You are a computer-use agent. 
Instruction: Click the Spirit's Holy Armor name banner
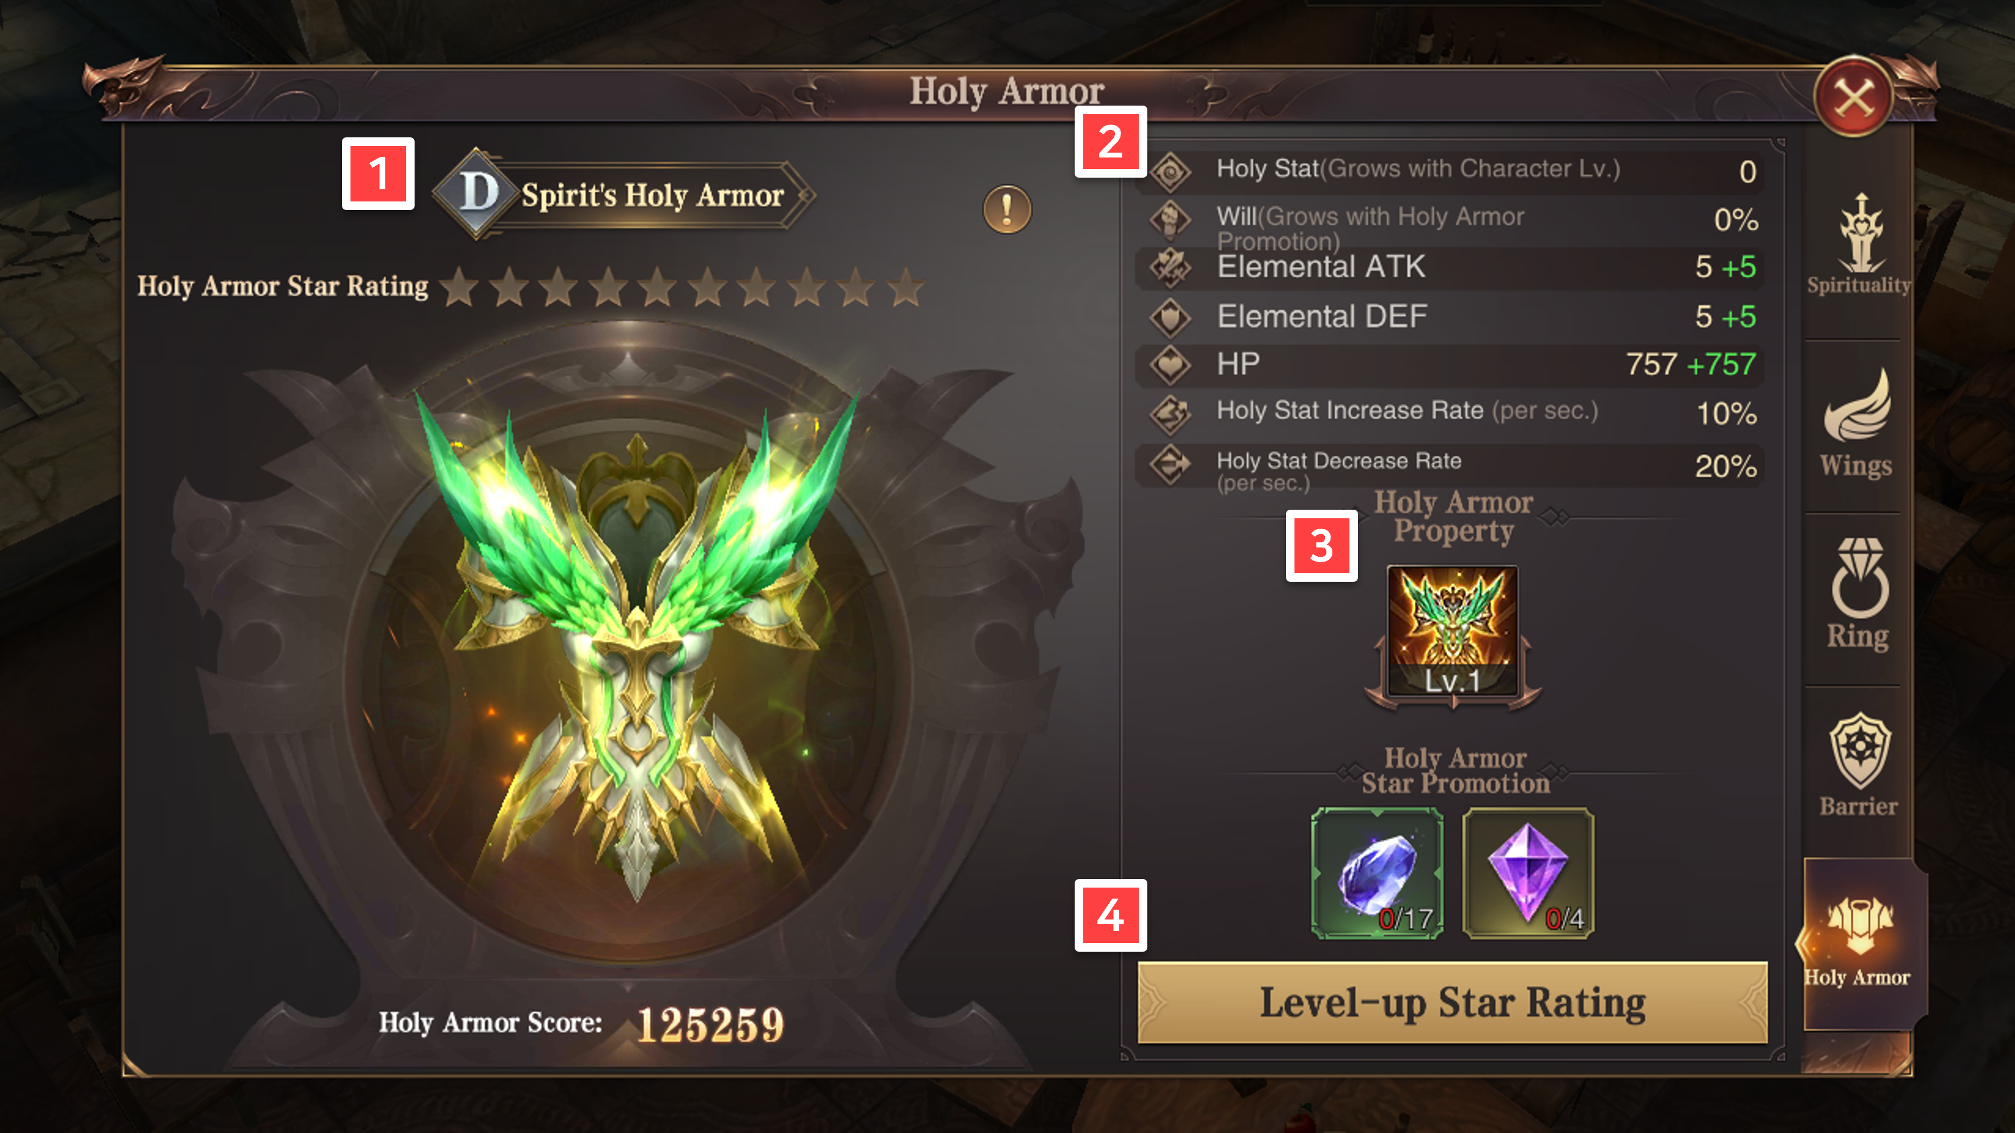652,195
